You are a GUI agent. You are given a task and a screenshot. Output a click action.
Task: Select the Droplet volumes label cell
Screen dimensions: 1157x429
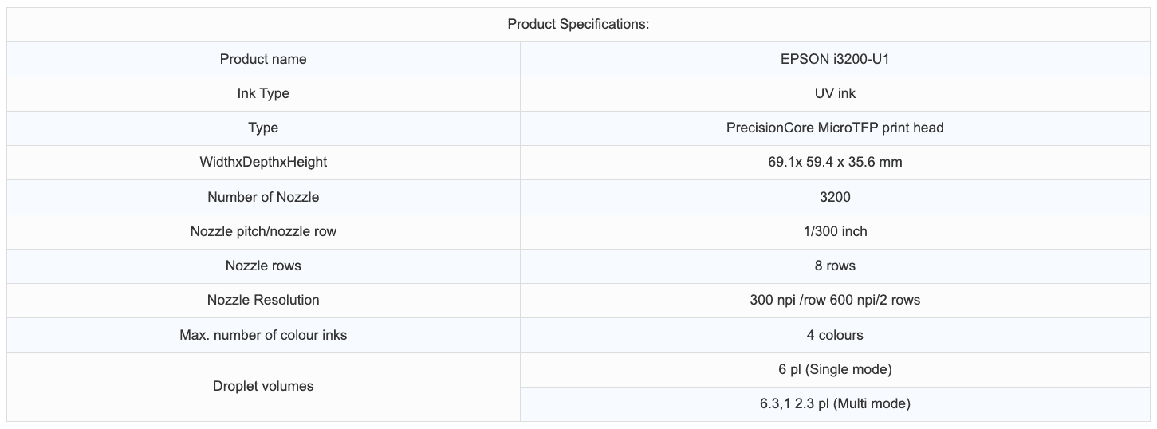[x=263, y=386]
